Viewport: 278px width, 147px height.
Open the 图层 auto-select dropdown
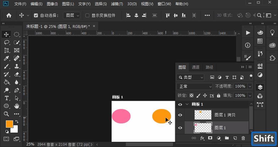point(72,15)
